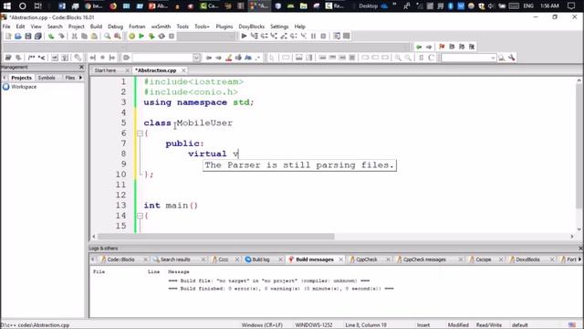Select the Abstraction.cpp editor tab
Viewport: 584px width, 329px height.
(x=156, y=70)
